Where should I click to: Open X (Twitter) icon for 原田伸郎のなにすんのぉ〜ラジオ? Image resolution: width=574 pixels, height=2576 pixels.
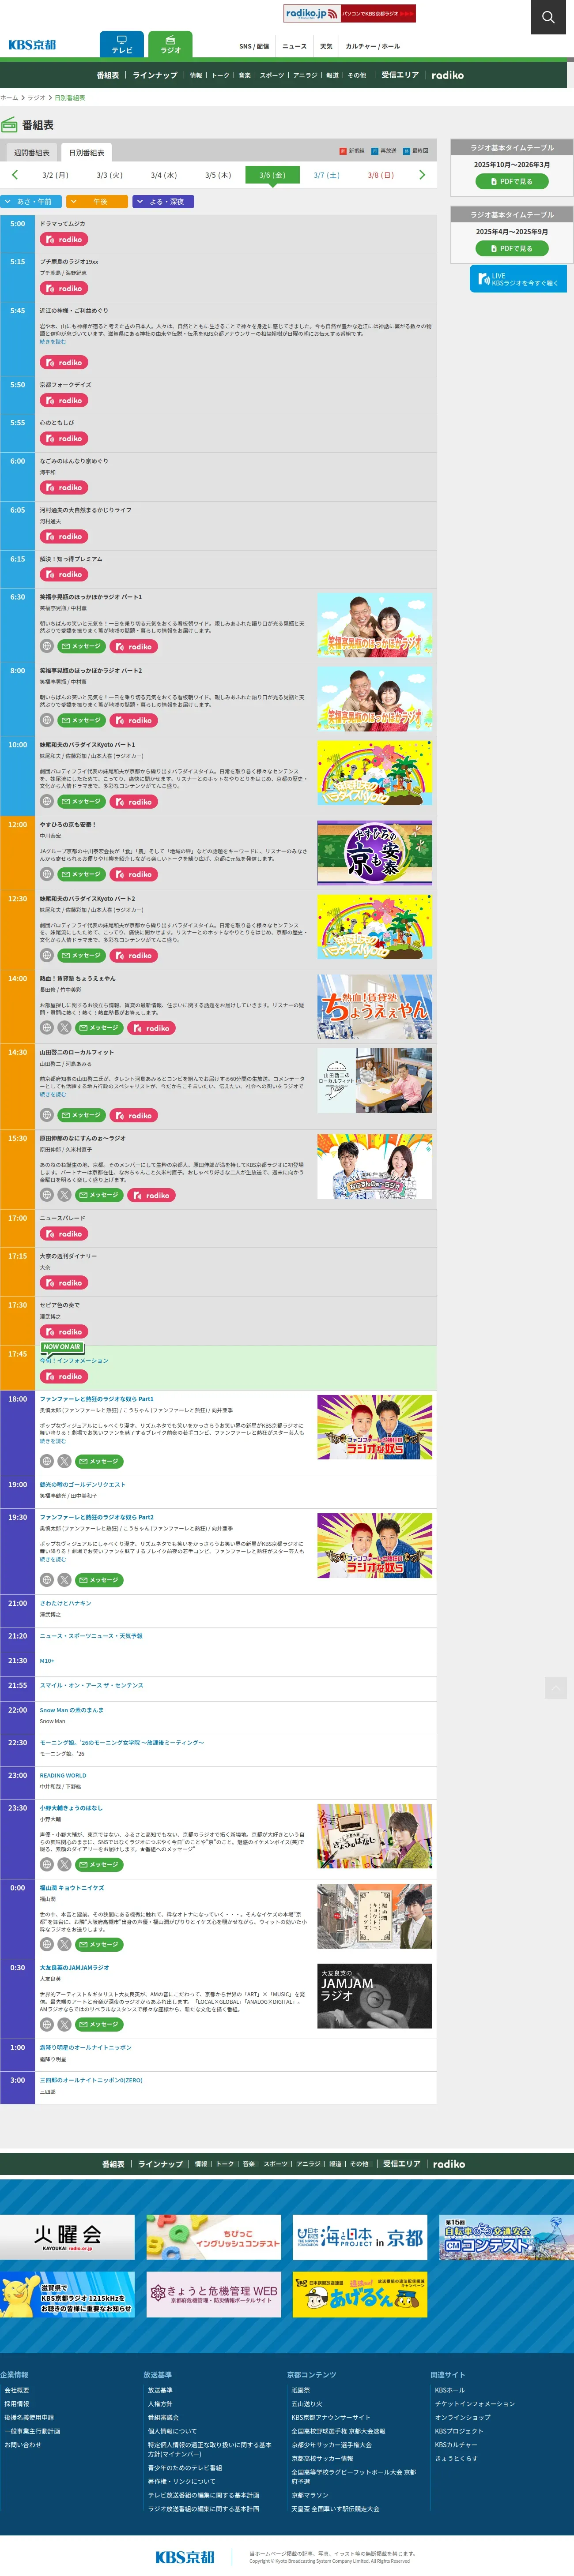[64, 1195]
